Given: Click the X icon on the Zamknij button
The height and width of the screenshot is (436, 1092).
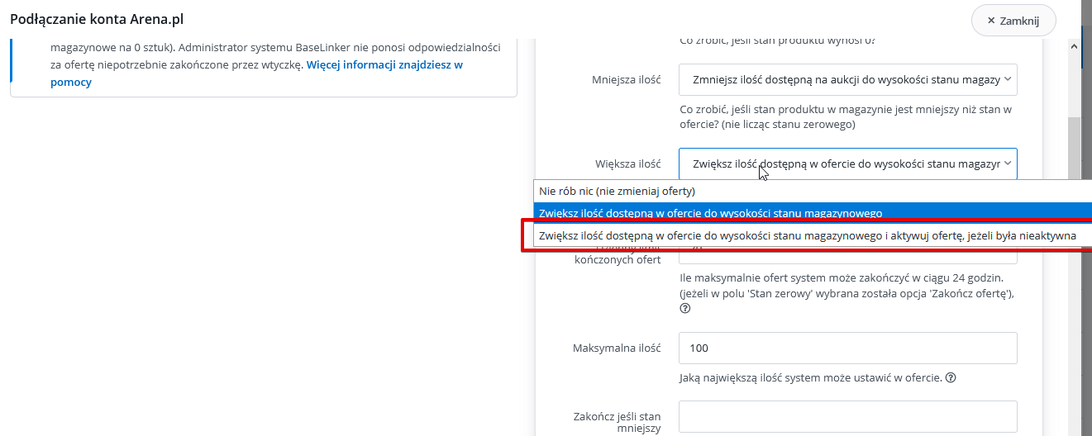Looking at the screenshot, I should (x=991, y=21).
